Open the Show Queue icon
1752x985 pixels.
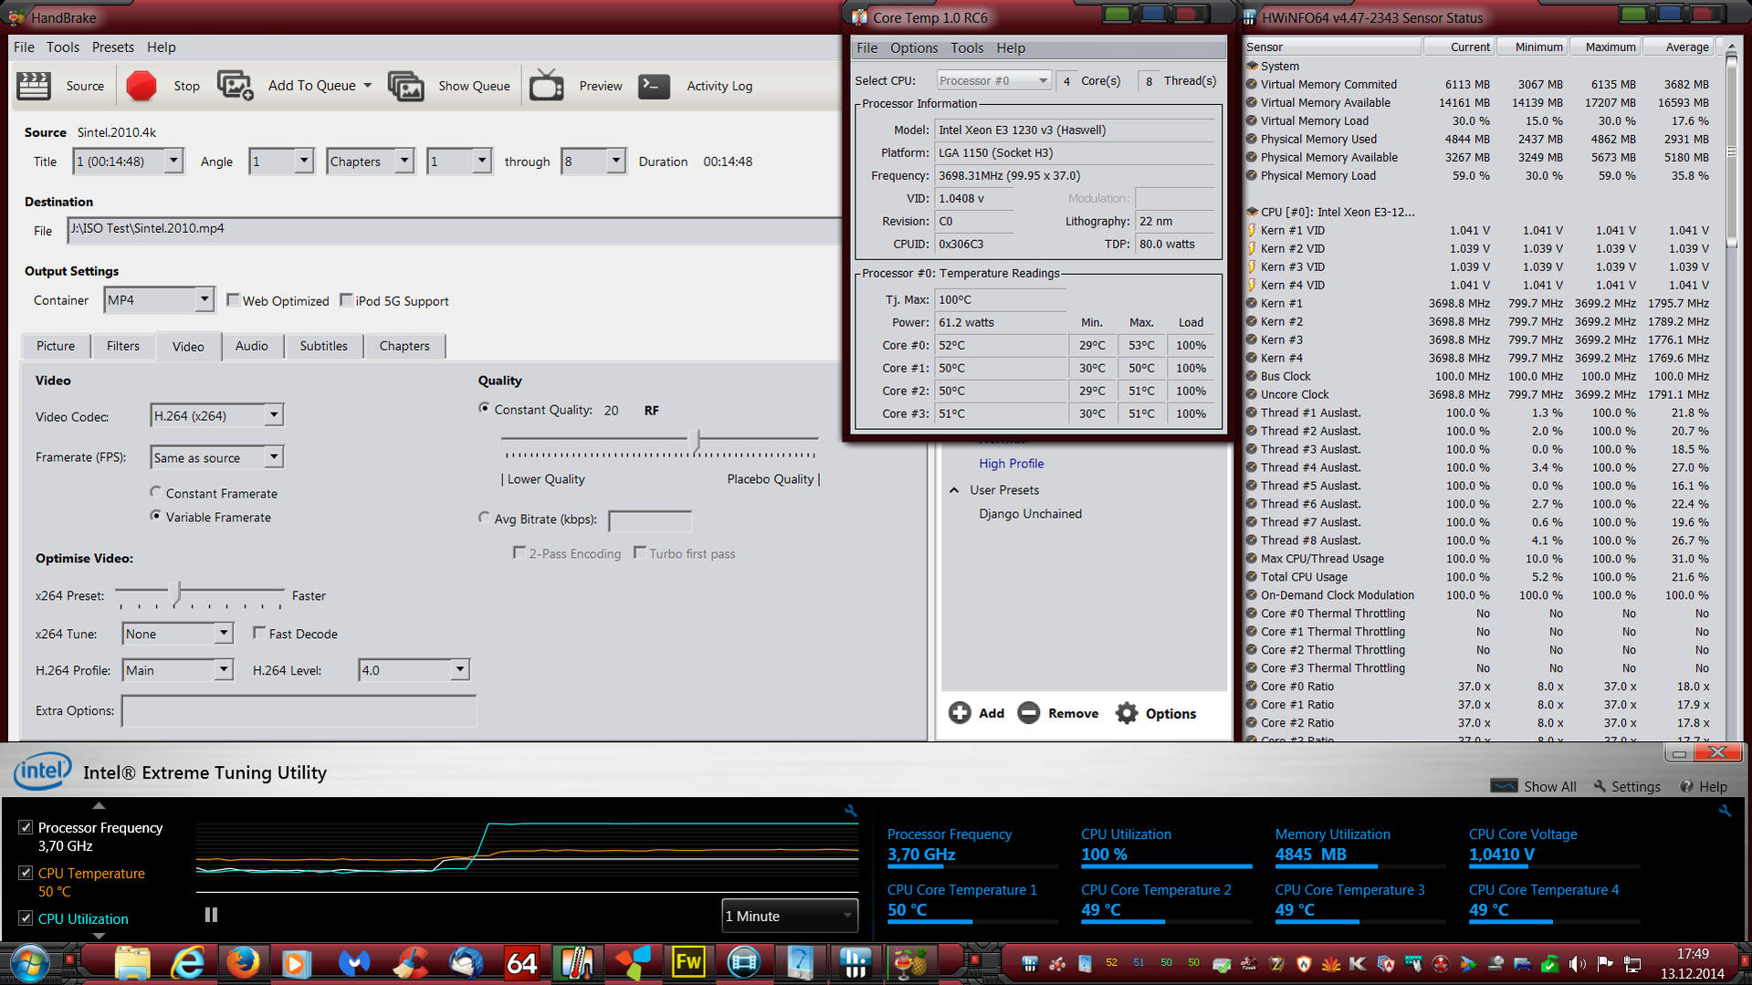click(x=405, y=86)
